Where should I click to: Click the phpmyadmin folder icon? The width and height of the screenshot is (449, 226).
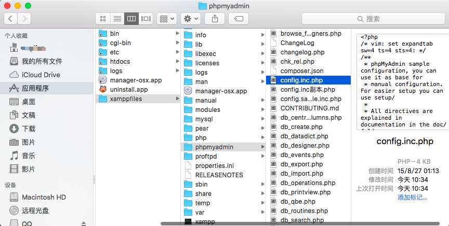[188, 147]
